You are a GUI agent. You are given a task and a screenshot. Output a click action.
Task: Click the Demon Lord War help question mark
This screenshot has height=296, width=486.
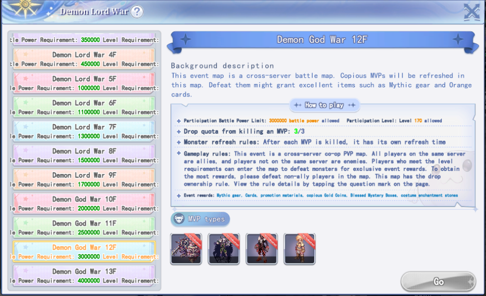[x=137, y=12]
